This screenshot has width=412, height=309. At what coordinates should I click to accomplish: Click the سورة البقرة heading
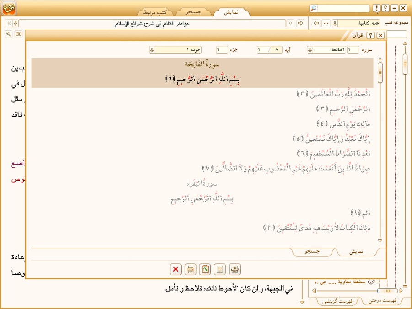coord(202,183)
